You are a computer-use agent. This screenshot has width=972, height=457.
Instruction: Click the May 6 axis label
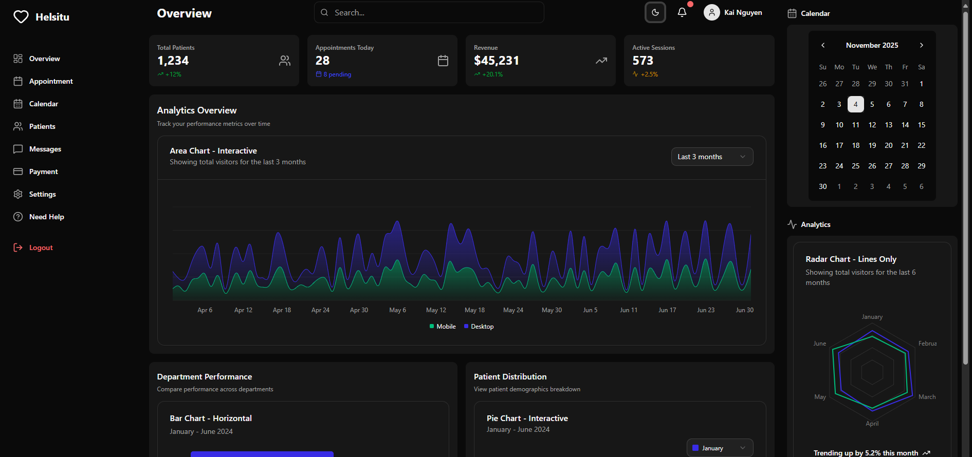[x=398, y=310]
